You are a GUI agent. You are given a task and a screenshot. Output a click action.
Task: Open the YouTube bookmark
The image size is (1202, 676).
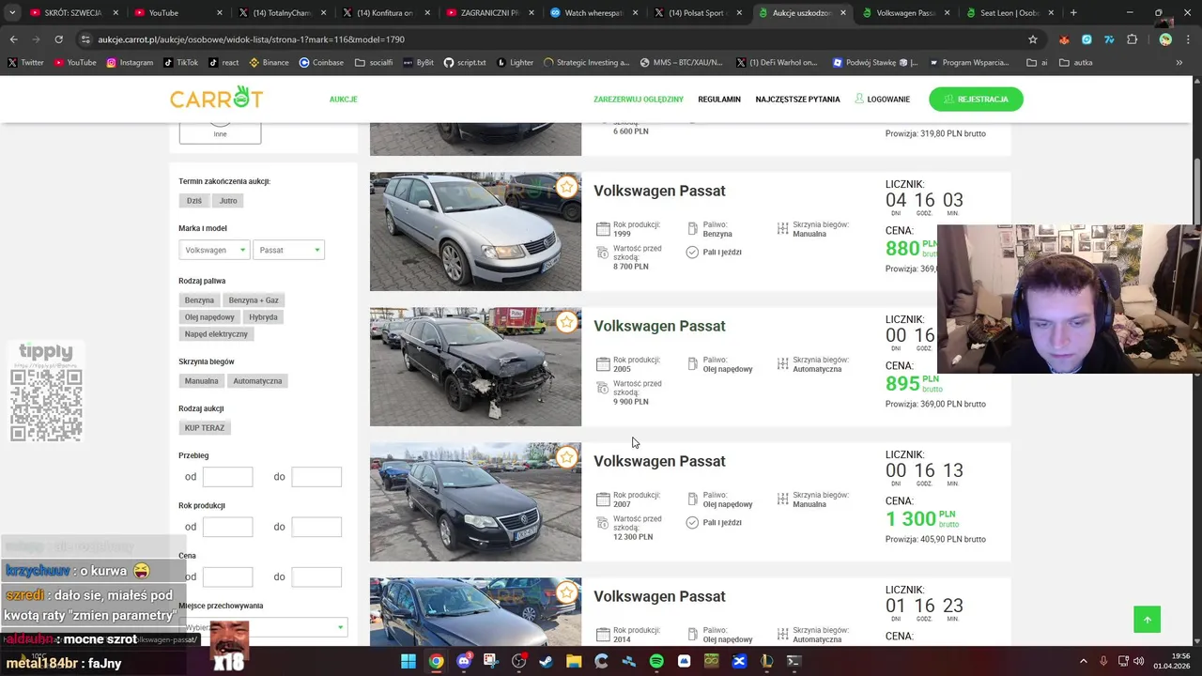(74, 62)
